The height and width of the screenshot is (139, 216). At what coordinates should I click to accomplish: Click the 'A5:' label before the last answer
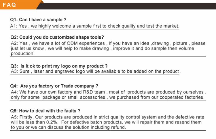[x=15, y=117]
